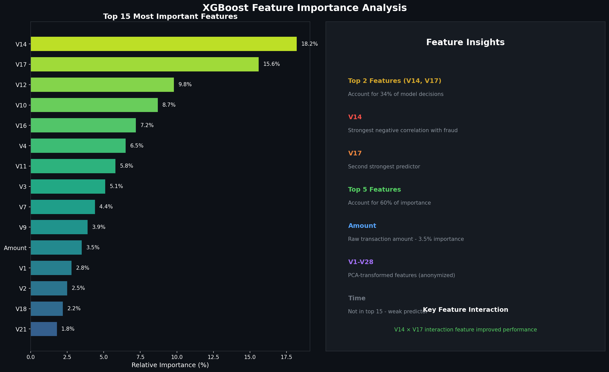The image size is (609, 372).
Task: Select the V10 importance bar
Action: tap(94, 105)
